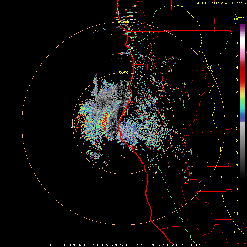Click the -6 value on the color scale

coord(236,189)
